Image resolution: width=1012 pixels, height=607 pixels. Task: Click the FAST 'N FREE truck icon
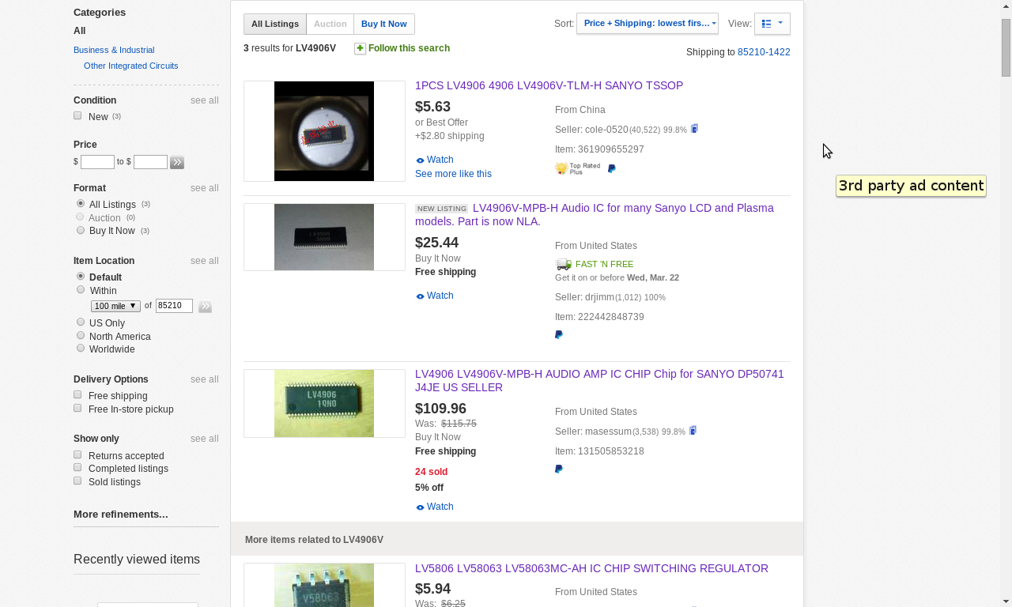coord(563,264)
